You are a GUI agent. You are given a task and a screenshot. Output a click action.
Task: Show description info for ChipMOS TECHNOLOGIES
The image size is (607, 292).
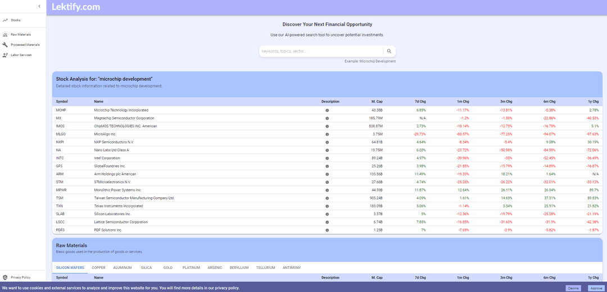(x=327, y=126)
